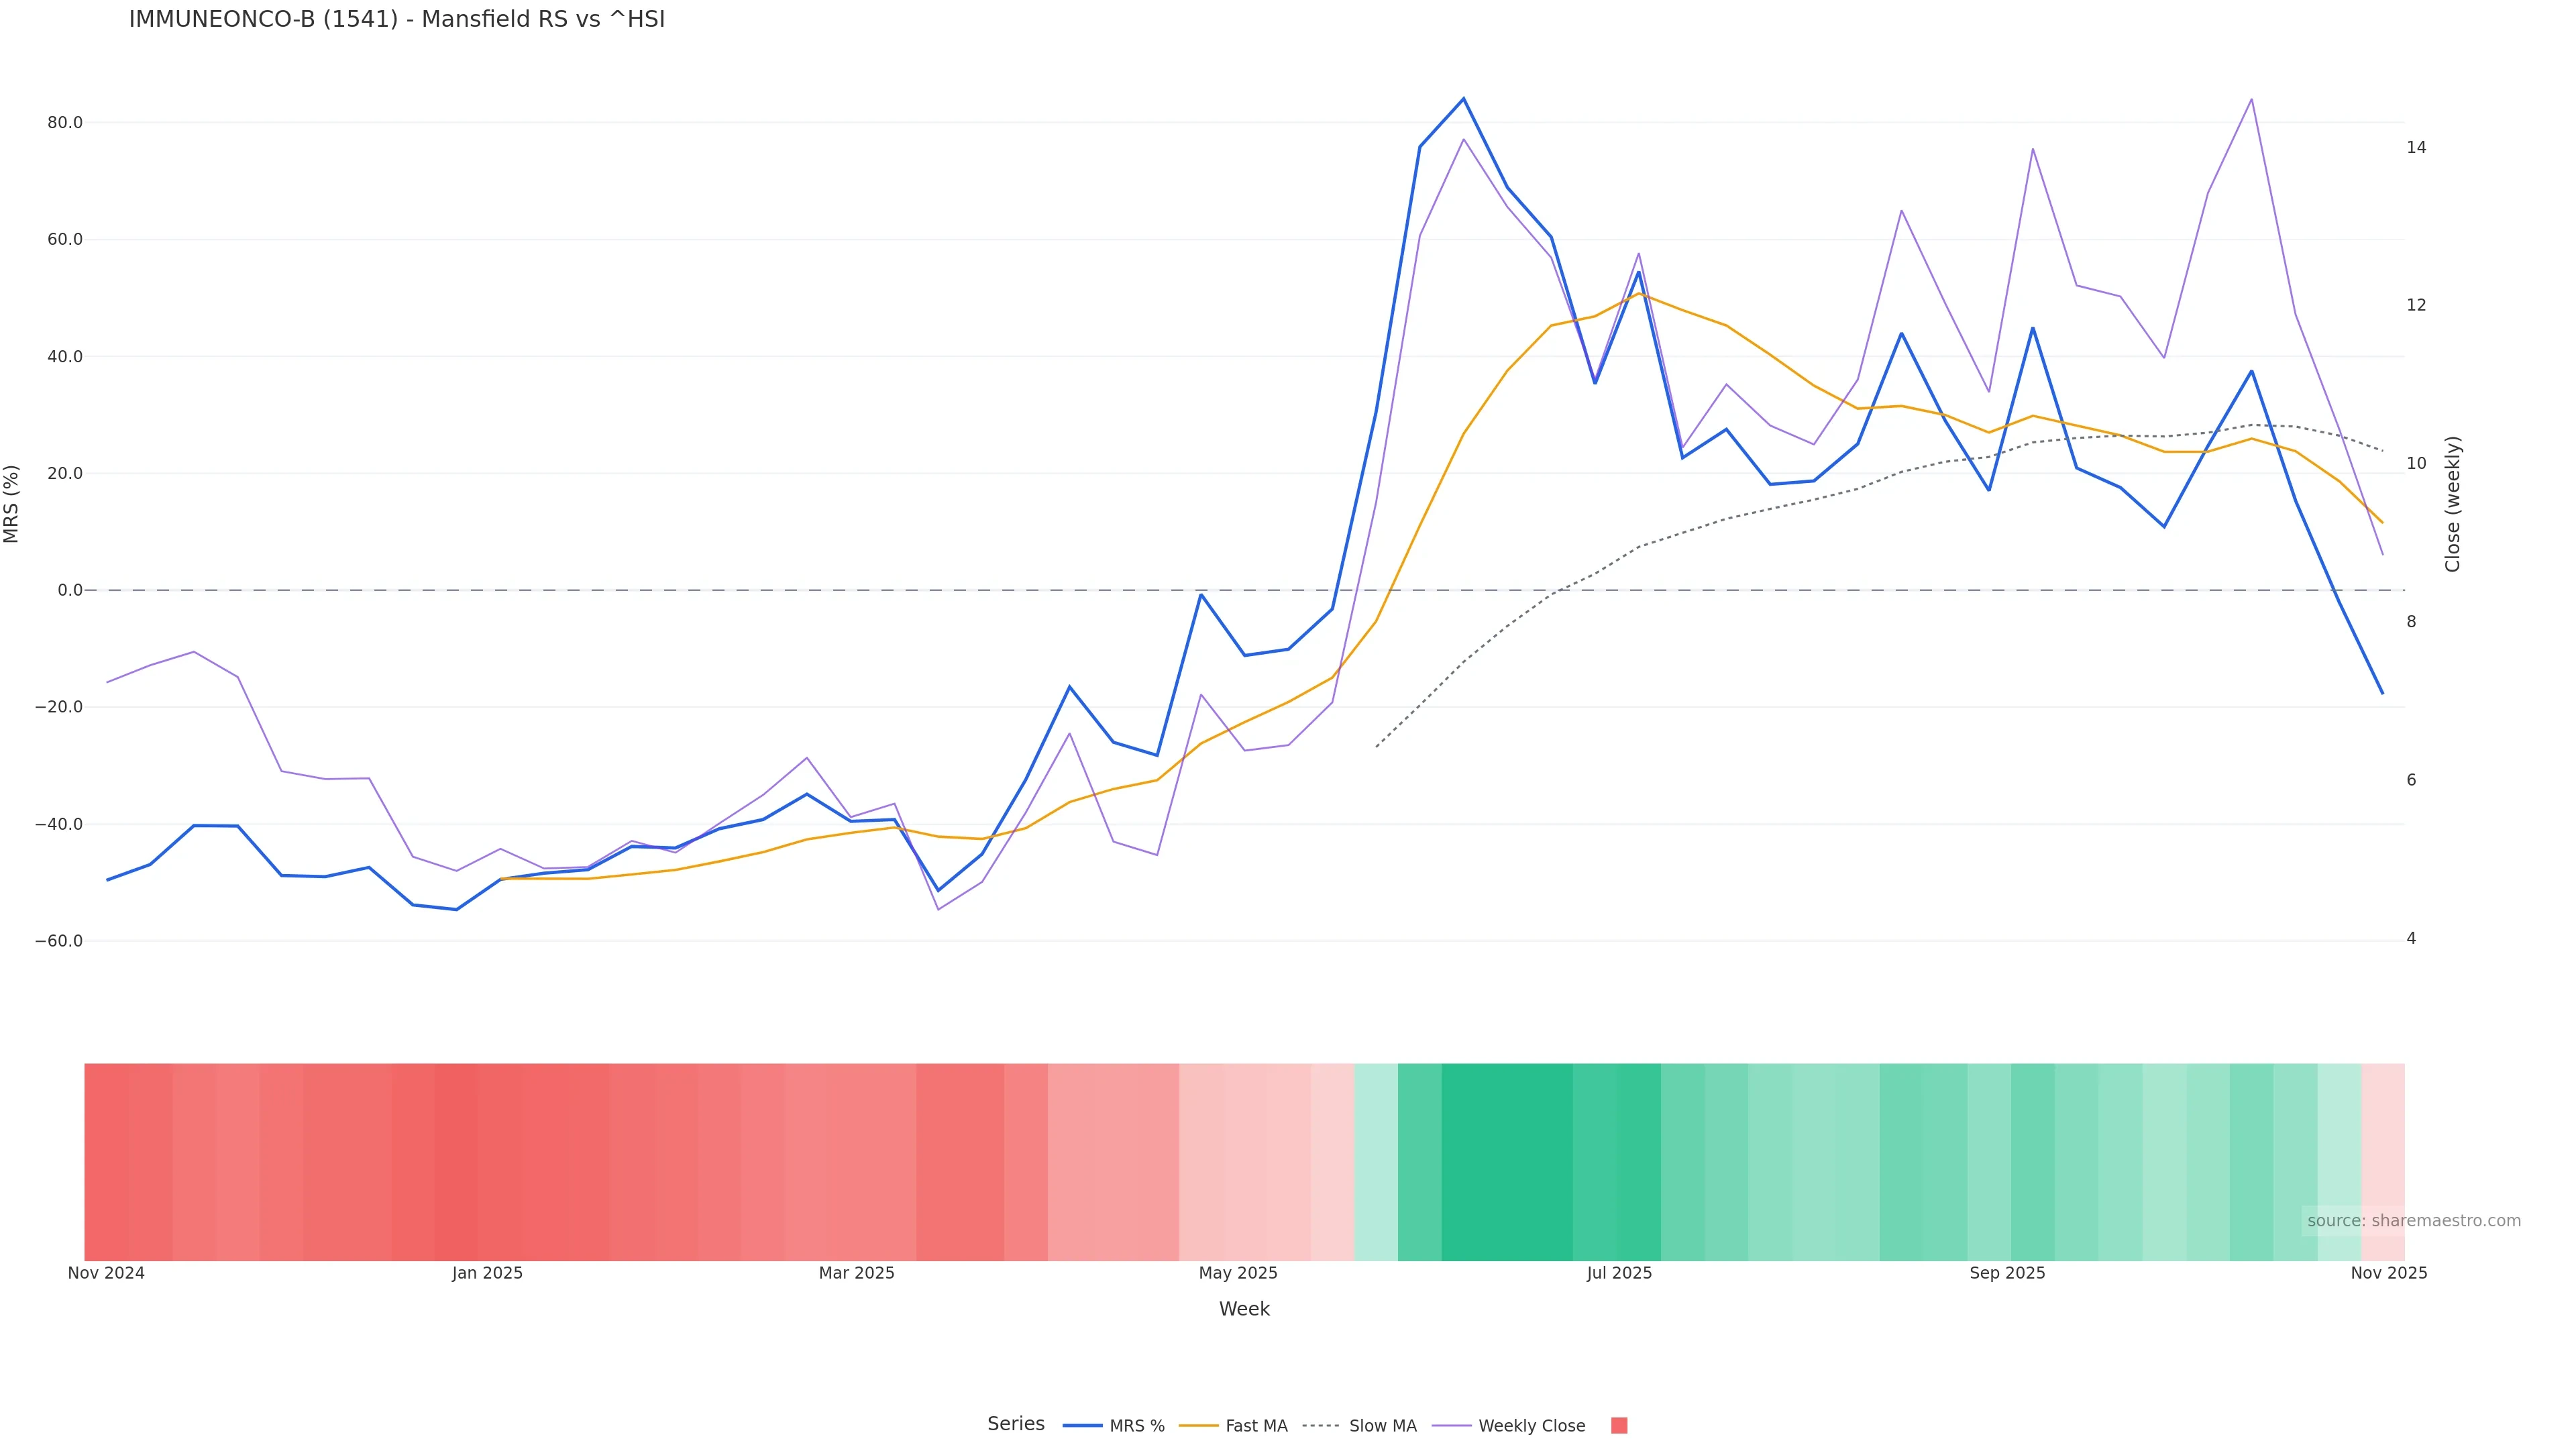
Task: Click the purple Weekly Close legend line icon
Action: coord(1451,1426)
